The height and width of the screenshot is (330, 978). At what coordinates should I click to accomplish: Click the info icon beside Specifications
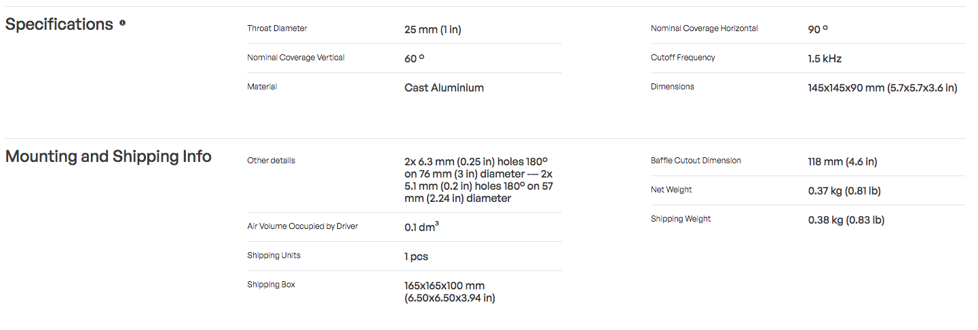coord(123,23)
